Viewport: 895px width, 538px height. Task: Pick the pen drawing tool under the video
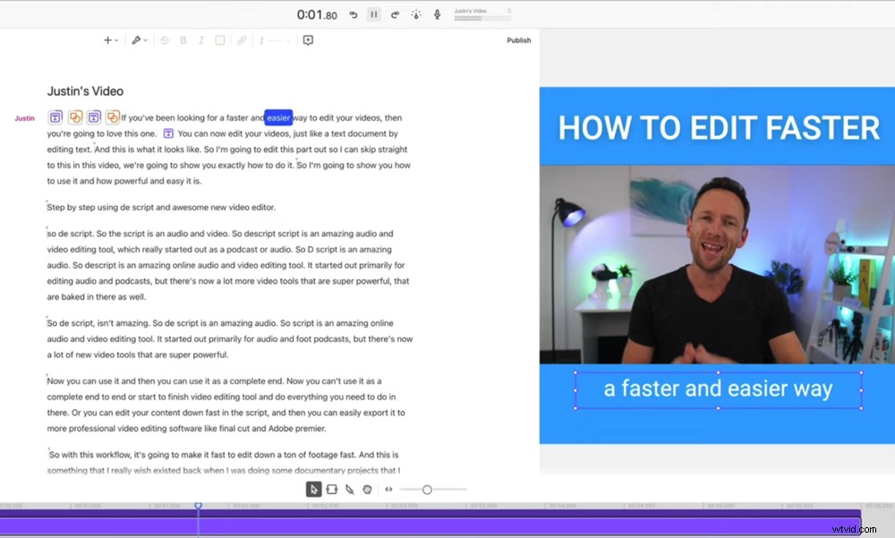[x=349, y=490]
